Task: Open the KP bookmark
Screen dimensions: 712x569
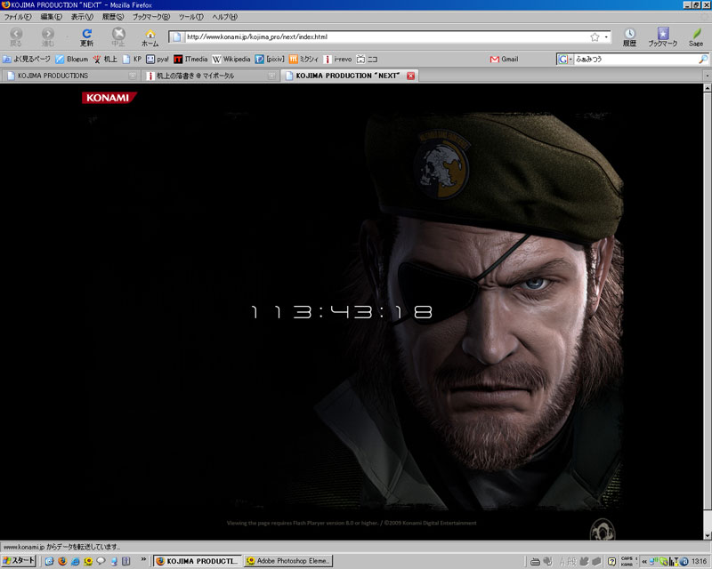Action: click(x=132, y=59)
